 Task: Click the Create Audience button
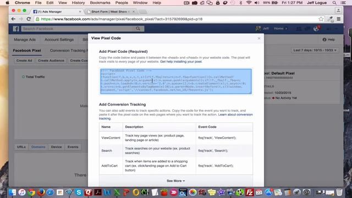51,61
